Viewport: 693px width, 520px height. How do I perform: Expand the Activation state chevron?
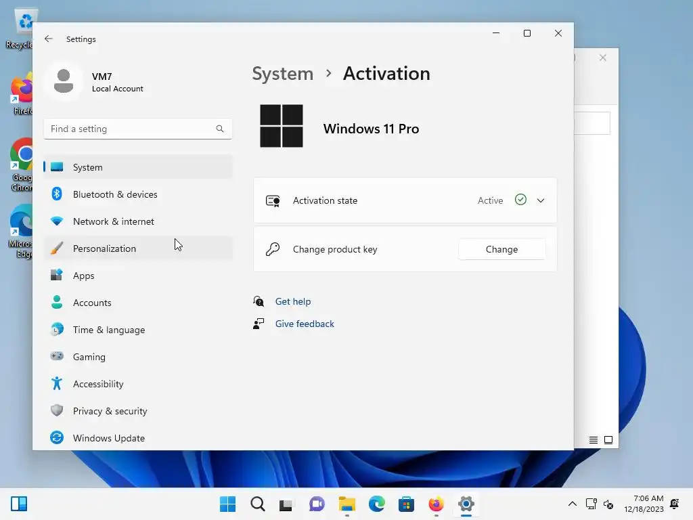pyautogui.click(x=541, y=200)
